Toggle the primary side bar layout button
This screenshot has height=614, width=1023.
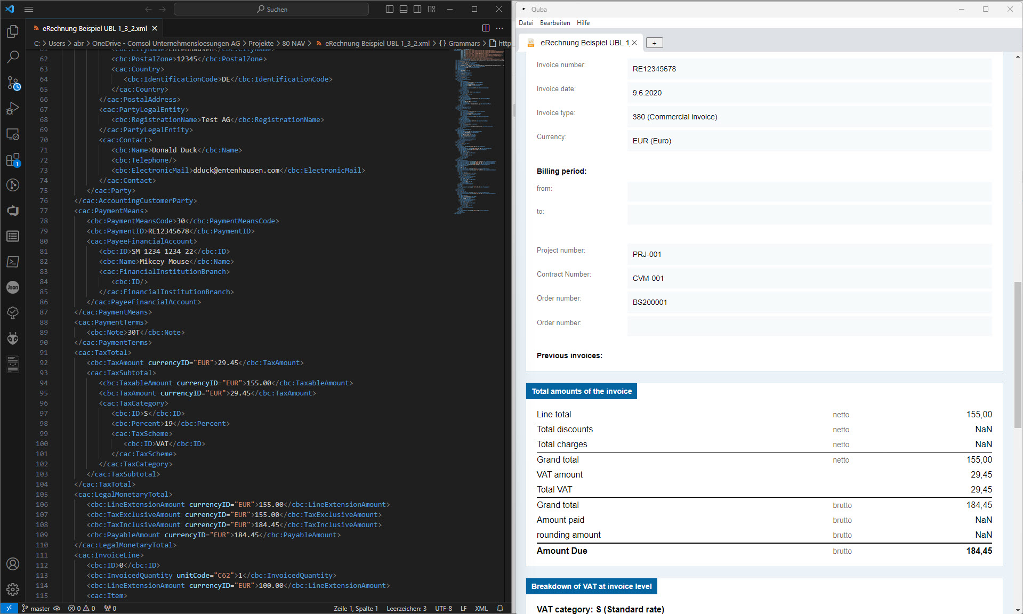coord(390,9)
